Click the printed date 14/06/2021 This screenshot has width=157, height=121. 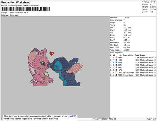coord(104,119)
